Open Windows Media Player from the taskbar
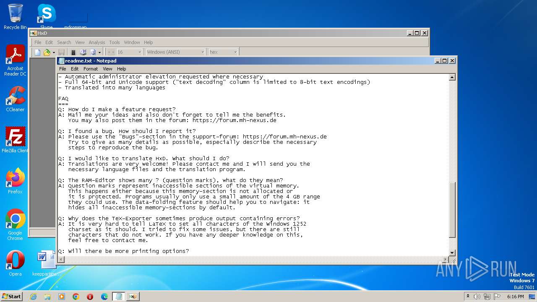The width and height of the screenshot is (537, 302). point(62,297)
